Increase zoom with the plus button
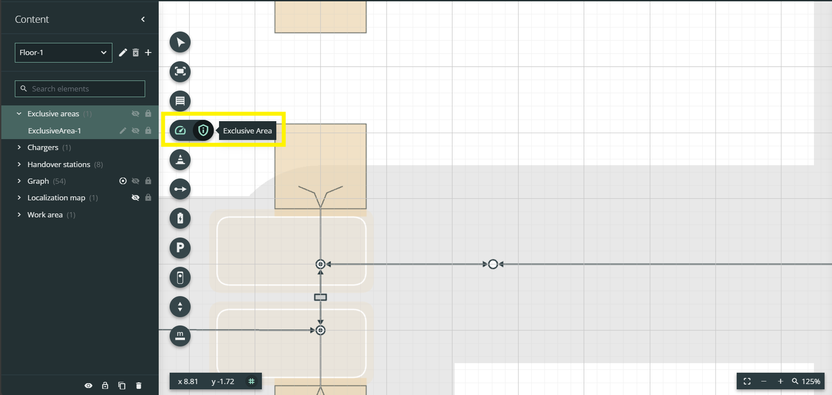 click(x=781, y=381)
